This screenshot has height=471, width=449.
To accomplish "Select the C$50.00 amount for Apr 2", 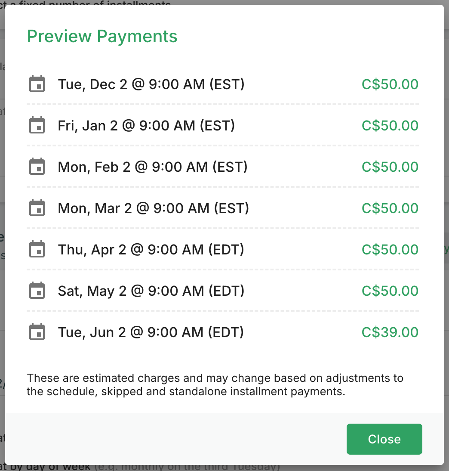I will pos(390,250).
